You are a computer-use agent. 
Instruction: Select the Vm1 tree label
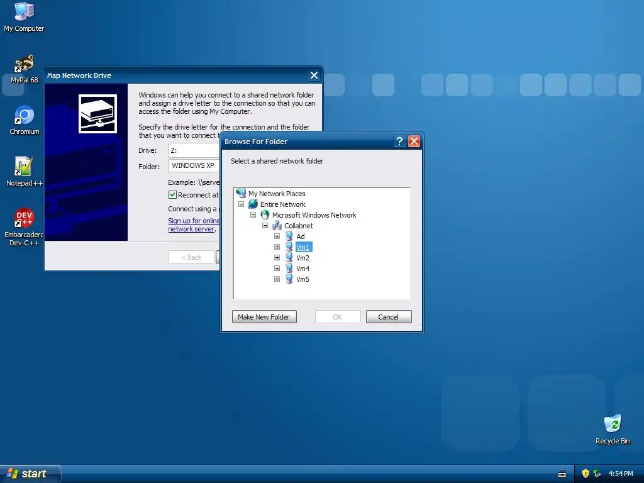pos(303,247)
